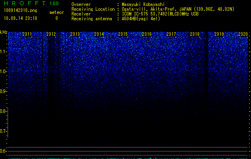Click the Receiving antenna label

[x=92, y=19]
